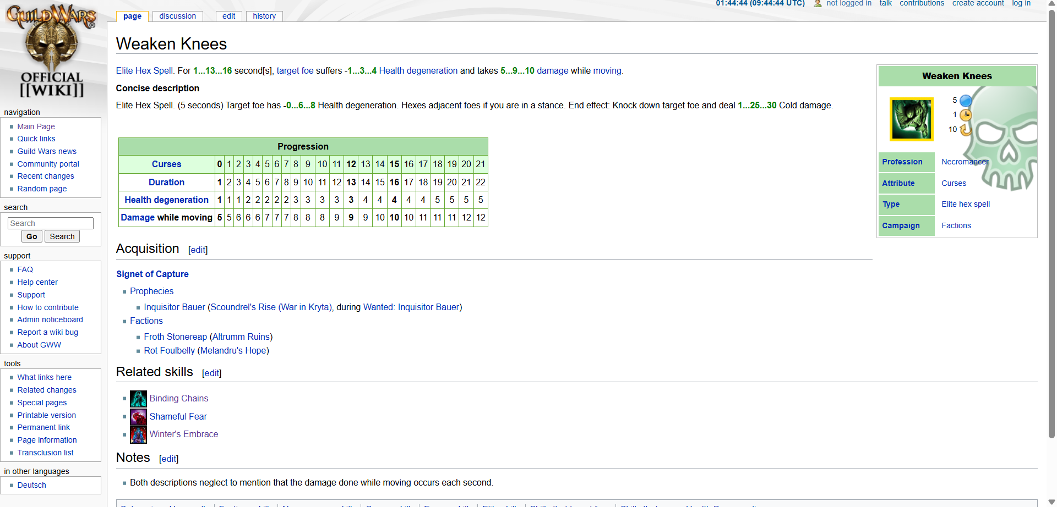This screenshot has height=507, width=1057.
Task: Click the recharge time arrow icon
Action: click(x=966, y=130)
